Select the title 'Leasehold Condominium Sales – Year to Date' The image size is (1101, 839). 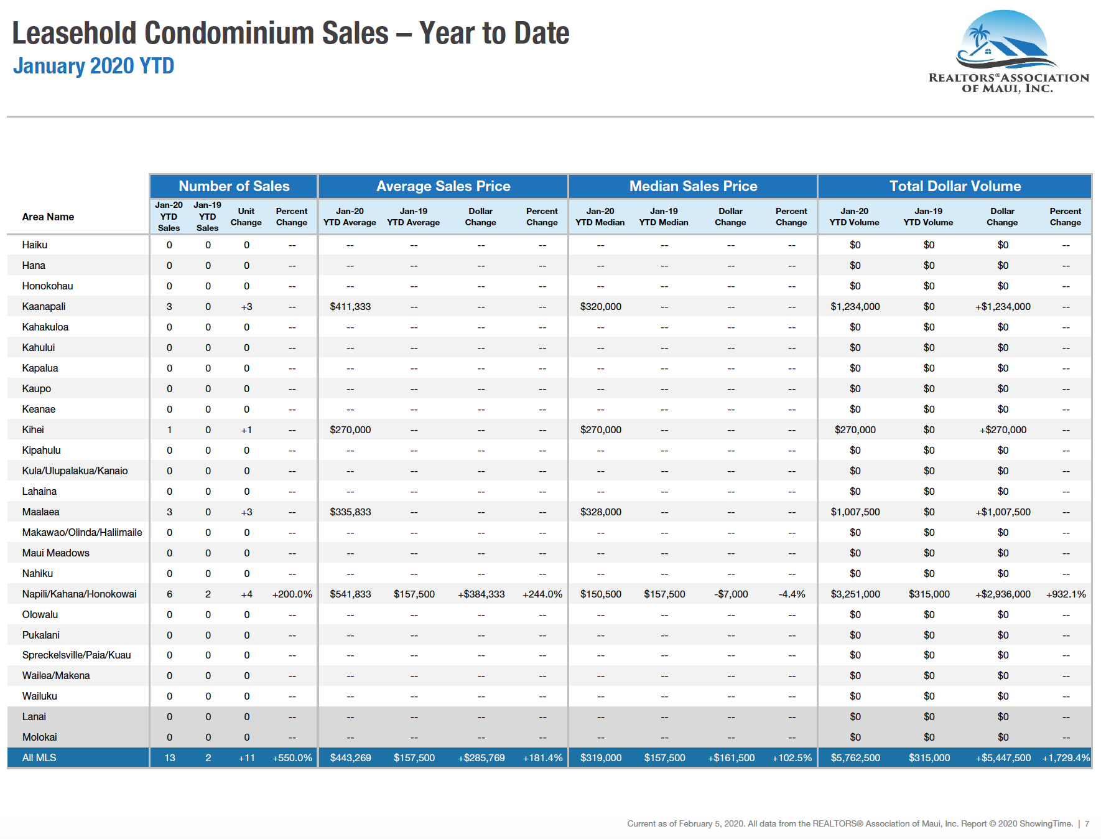290,33
